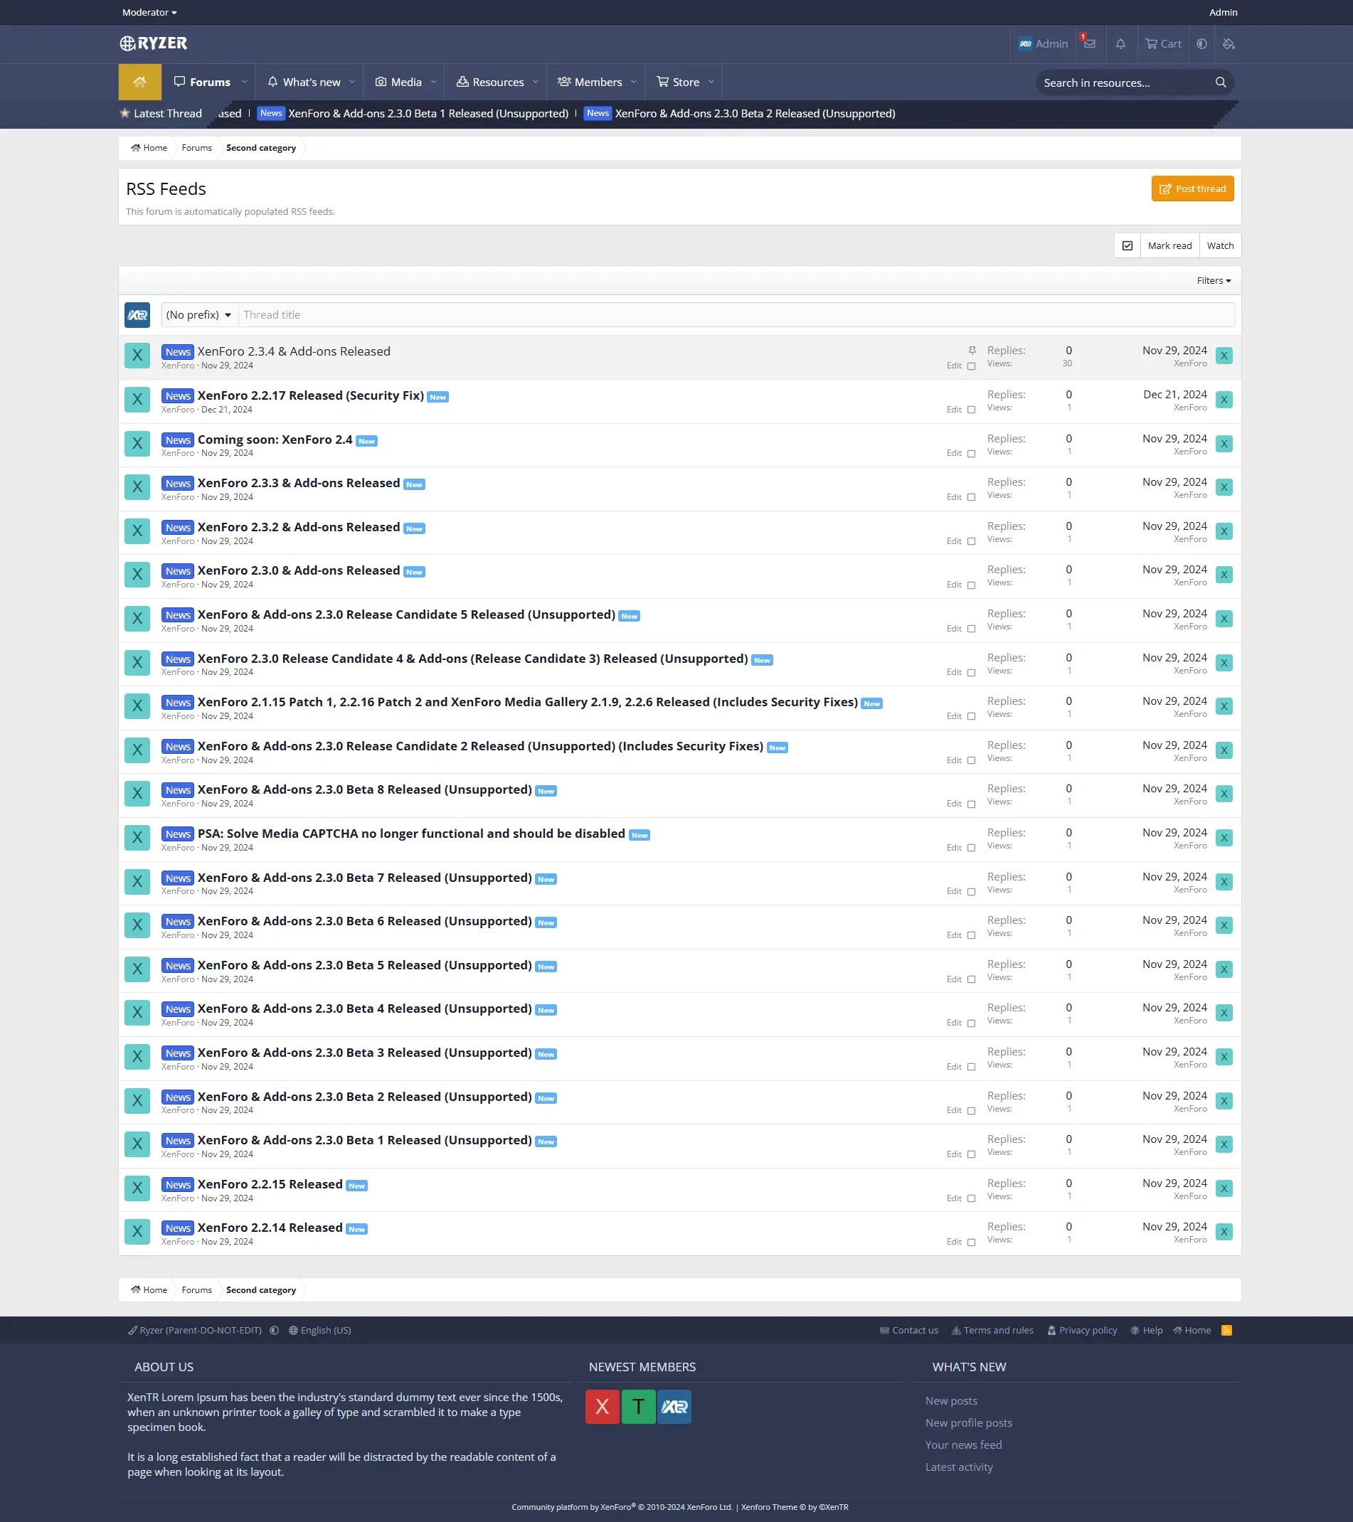
Task: Click author avatar of Coming soon XenForo 2.4
Action: (x=137, y=444)
